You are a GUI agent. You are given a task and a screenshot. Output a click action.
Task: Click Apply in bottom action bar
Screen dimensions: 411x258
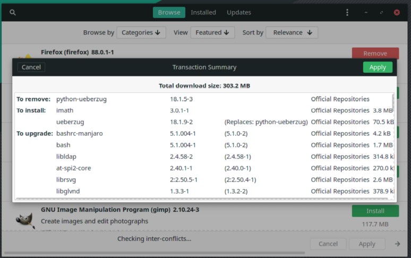point(367,244)
